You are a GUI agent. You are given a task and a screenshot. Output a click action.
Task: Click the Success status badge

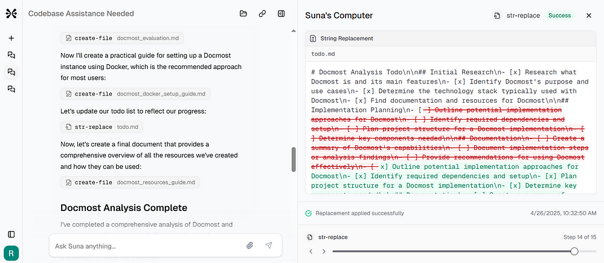[559, 16]
